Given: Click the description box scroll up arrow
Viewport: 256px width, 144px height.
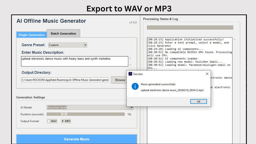Looking at the screenshot, I should (x=130, y=58).
